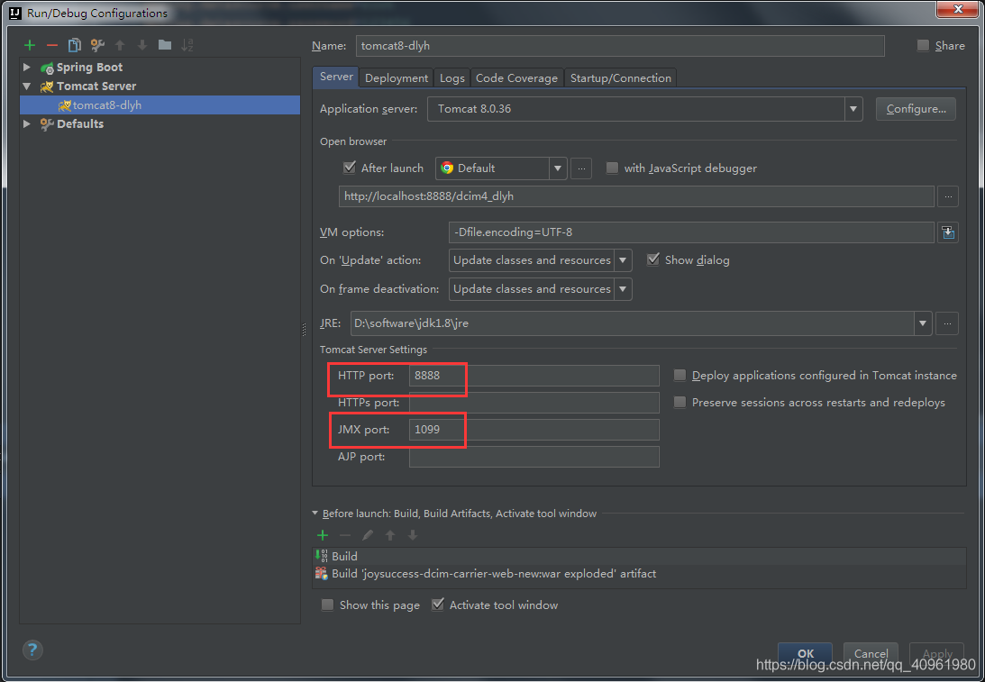Add before-launch task green plus

pos(323,535)
